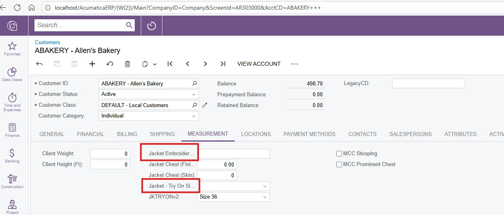Reload the page with the refresh icon
Viewport: 504px width, 215px height.
tap(17, 8)
